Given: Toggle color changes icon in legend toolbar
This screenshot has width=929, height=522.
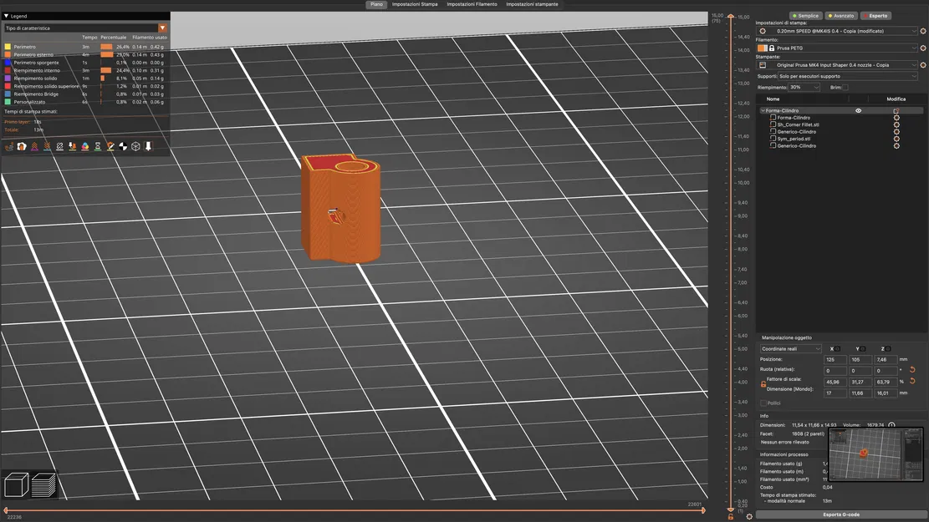Looking at the screenshot, I should point(84,146).
